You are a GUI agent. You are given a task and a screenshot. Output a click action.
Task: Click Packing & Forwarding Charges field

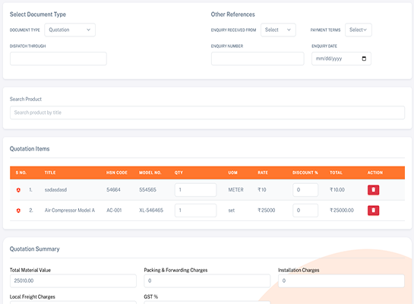point(207,280)
